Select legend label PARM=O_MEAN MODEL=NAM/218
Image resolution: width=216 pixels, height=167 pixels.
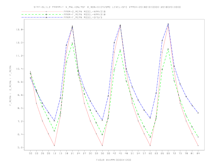click(x=85, y=11)
